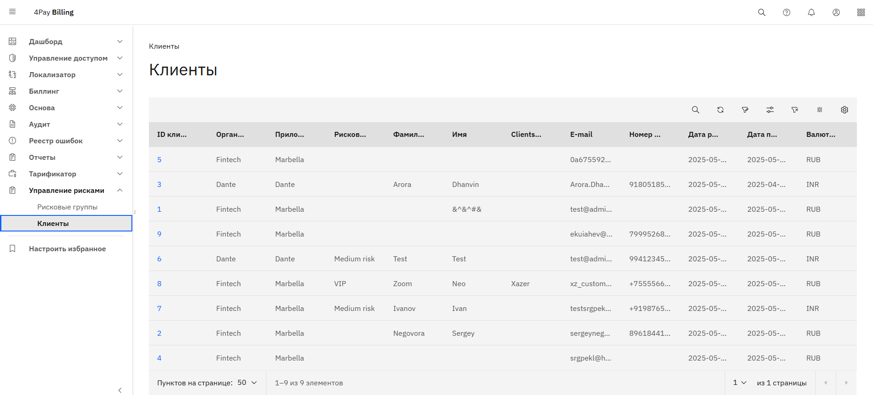The image size is (873, 395).
Task: Open the page number dropdown
Action: pyautogui.click(x=739, y=383)
